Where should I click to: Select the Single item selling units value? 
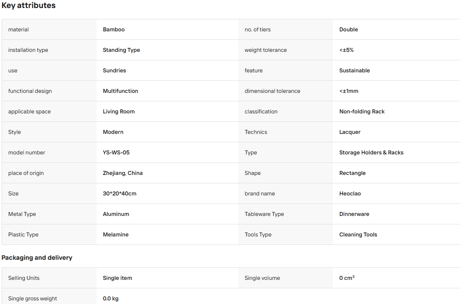(x=117, y=278)
